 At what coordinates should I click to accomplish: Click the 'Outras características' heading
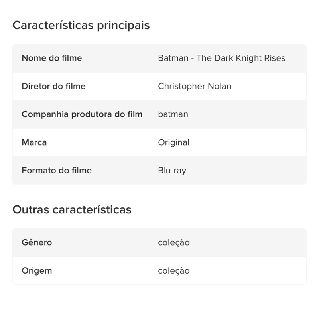[x=72, y=209]
